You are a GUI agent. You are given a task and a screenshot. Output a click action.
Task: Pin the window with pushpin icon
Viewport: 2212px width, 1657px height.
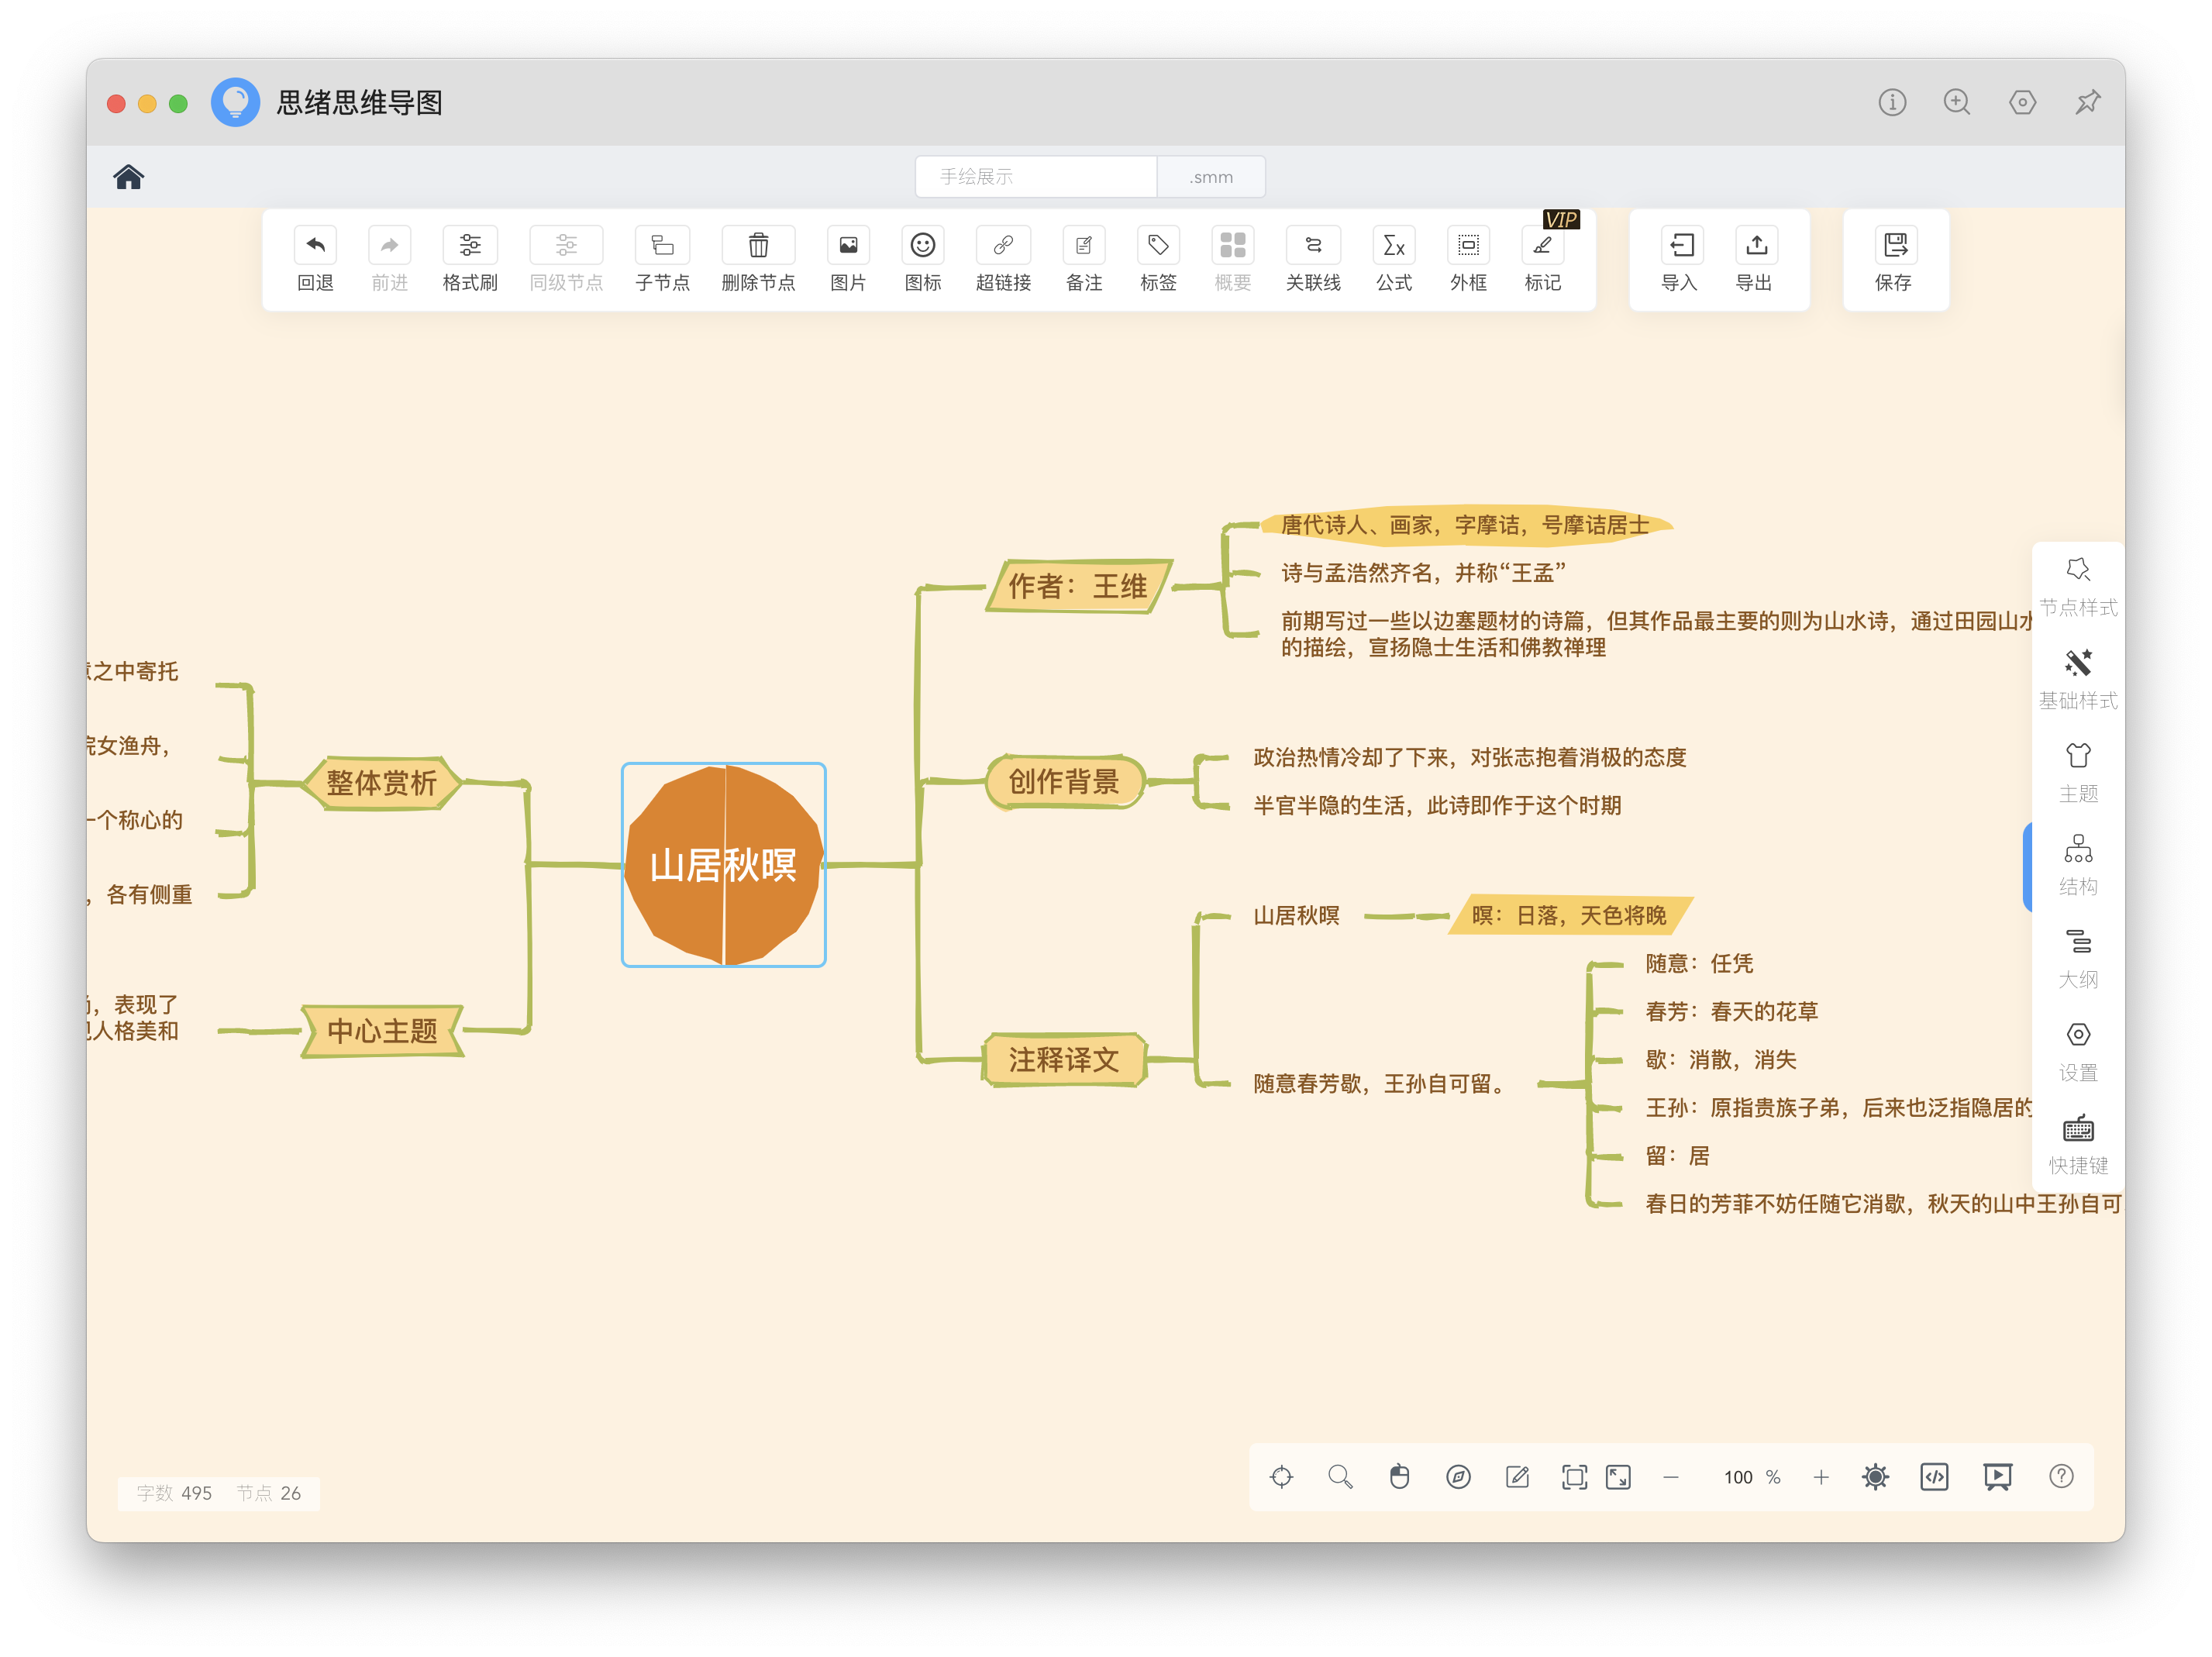tap(2087, 102)
